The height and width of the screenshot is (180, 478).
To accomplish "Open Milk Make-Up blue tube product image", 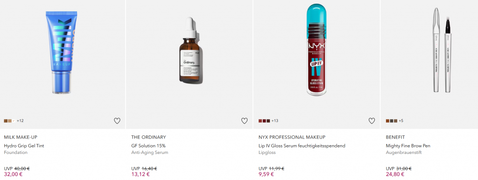I will point(61,52).
